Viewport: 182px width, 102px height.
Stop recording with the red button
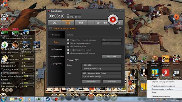[x=113, y=20]
